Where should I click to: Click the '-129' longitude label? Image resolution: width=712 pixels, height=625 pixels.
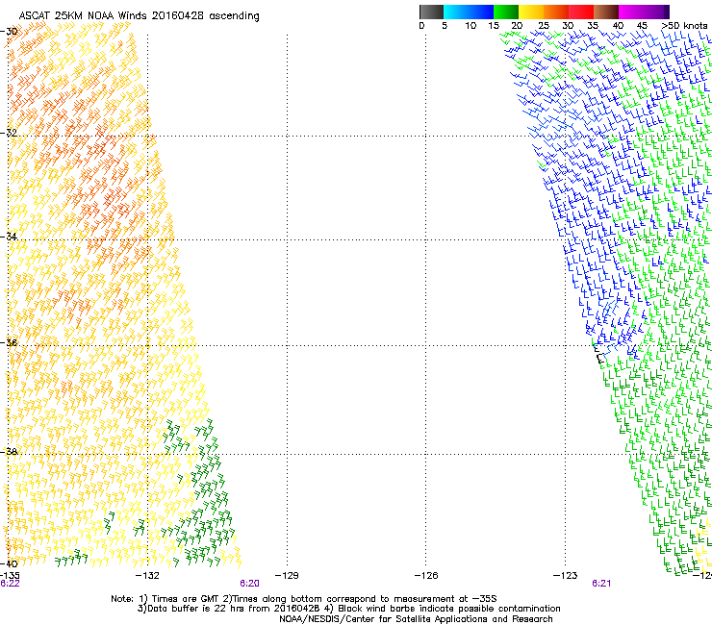tap(287, 576)
